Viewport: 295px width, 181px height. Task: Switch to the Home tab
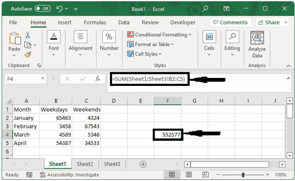(x=38, y=23)
